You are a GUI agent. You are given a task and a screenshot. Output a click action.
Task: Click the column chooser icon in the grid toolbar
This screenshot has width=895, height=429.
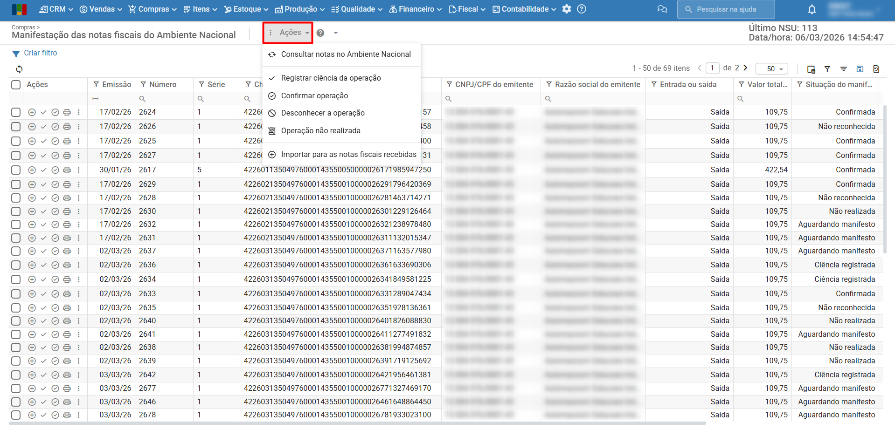[811, 69]
